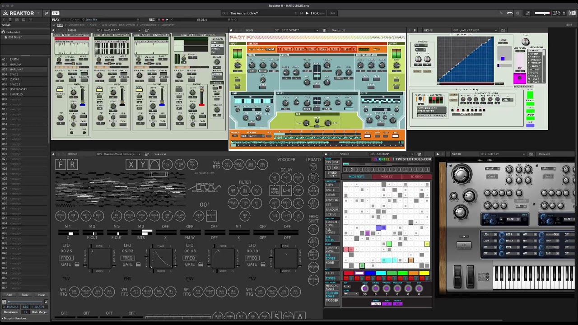The image size is (578, 325).
Task: Adjust the snapshot morph slider
Action: pos(24,302)
